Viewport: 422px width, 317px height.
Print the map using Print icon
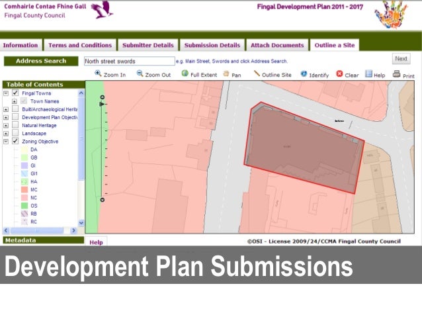[396, 74]
